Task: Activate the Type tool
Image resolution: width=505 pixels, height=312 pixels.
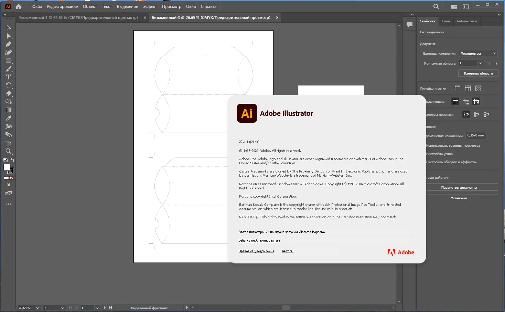Action: pos(8,77)
